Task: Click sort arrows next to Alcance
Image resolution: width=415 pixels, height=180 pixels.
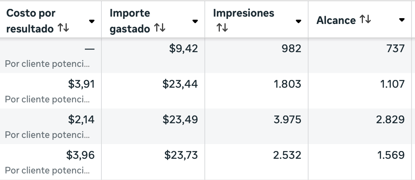Action: [x=365, y=20]
